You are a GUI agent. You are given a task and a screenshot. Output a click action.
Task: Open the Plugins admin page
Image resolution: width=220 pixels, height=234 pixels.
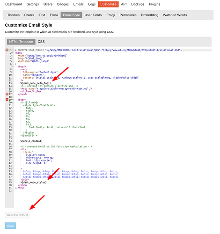[x=154, y=4]
